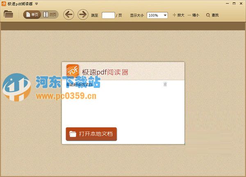The width and height of the screenshot is (246, 177).
Task: Open the 100% zoom size dropdown
Action: tap(157, 15)
